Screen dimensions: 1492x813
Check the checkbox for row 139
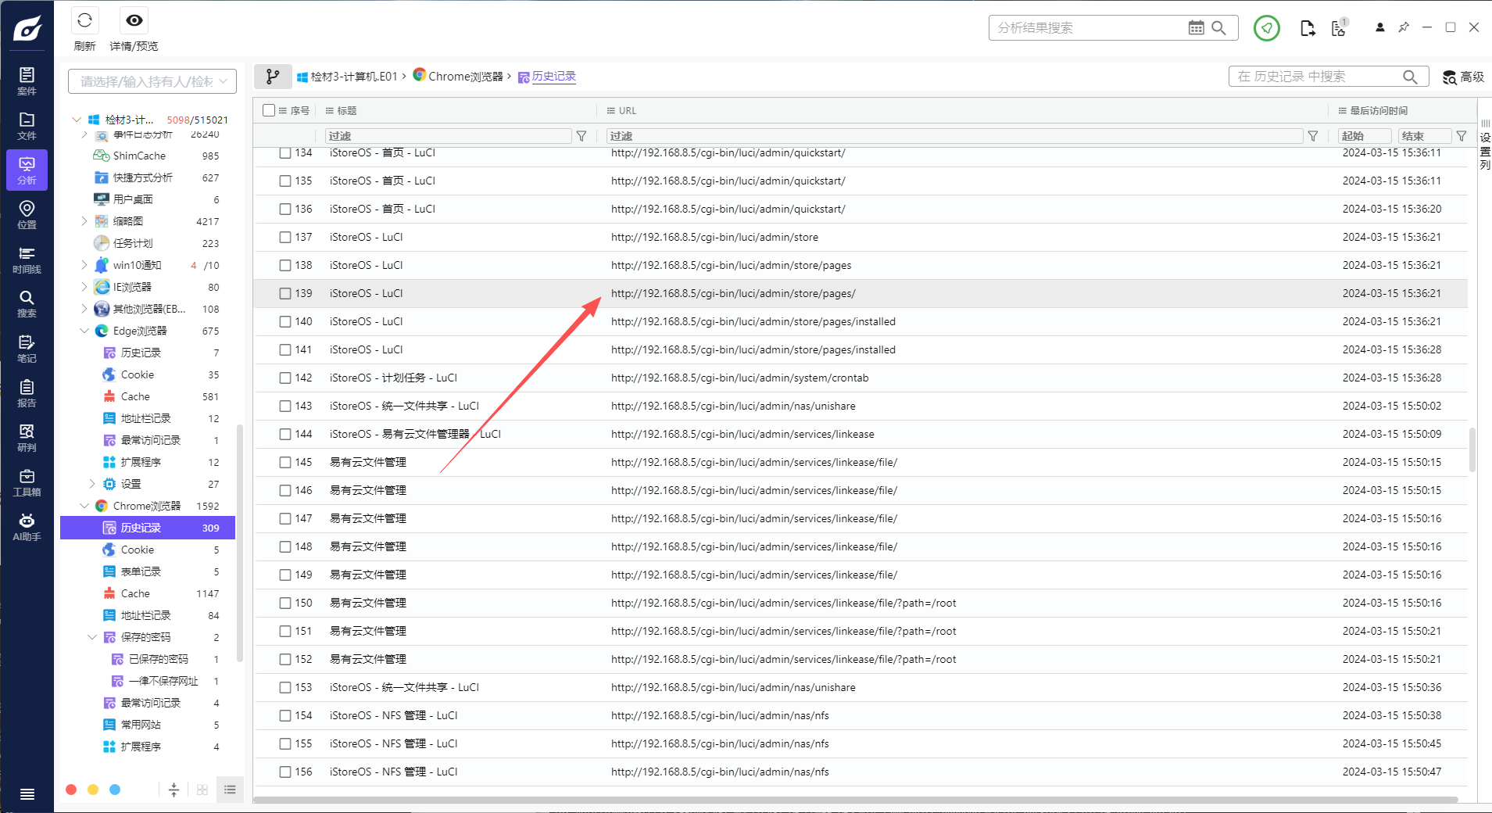285,293
